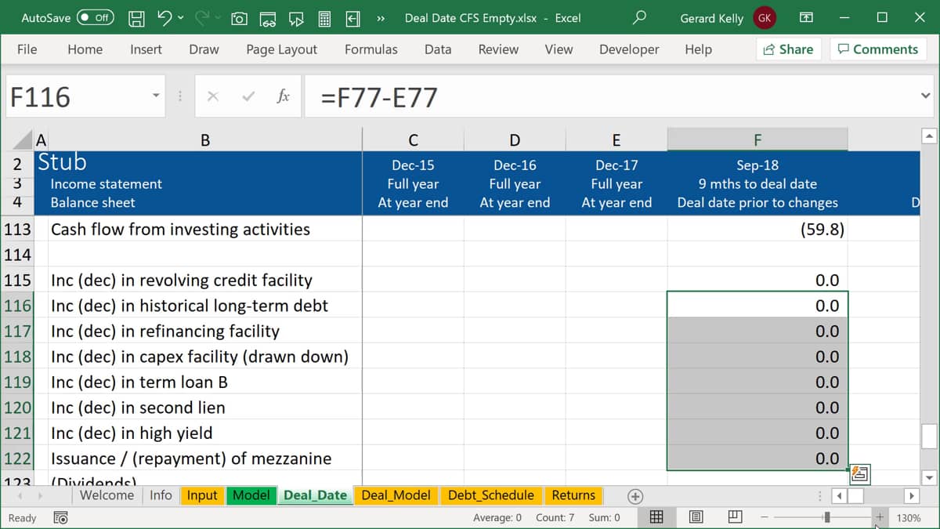Click the calculator icon in the quick access toolbar

[x=324, y=18]
